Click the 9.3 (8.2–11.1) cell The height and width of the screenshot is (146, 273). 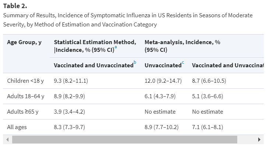[71, 81]
